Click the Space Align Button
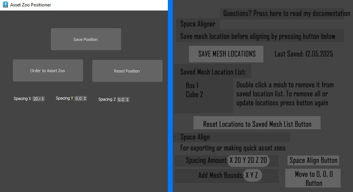Screen dimensions: 353x192 [313, 160]
